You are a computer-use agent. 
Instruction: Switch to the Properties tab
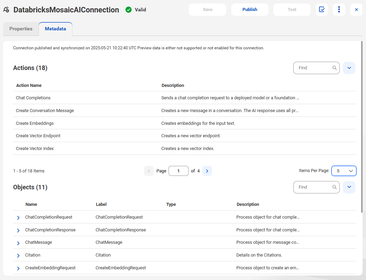21,29
